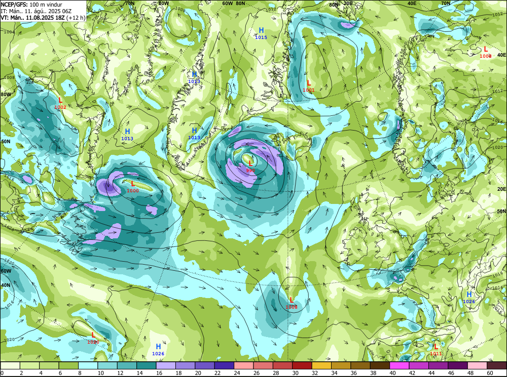Select the light cyan 8–10 legend swatch
The height and width of the screenshot is (377, 507).
(x=88, y=365)
